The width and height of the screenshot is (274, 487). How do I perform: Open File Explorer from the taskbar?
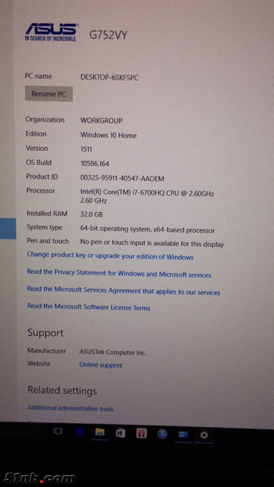click(100, 433)
